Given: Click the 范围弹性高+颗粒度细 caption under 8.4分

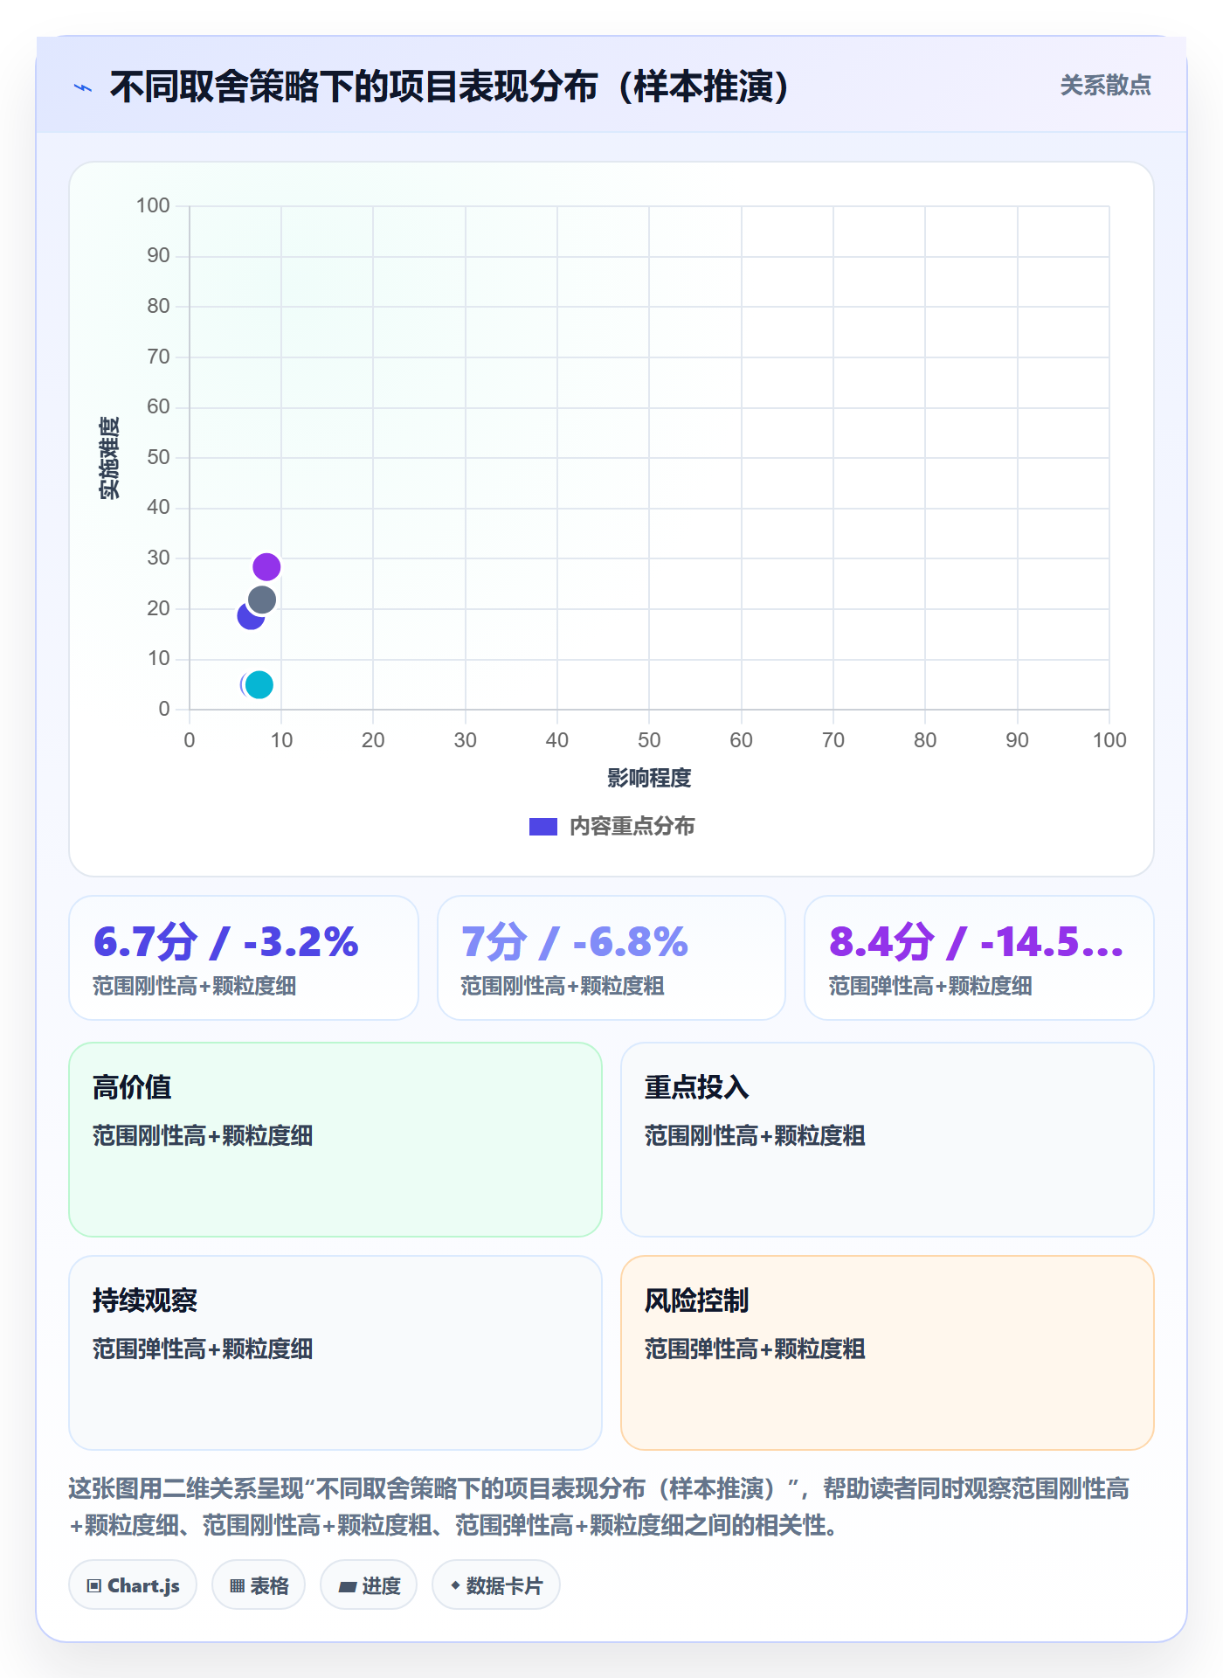Looking at the screenshot, I should [x=930, y=987].
